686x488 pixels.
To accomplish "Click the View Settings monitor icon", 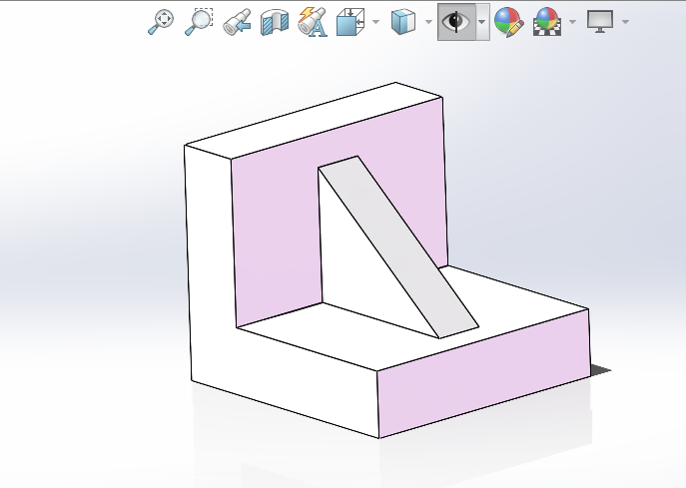I will [x=600, y=21].
